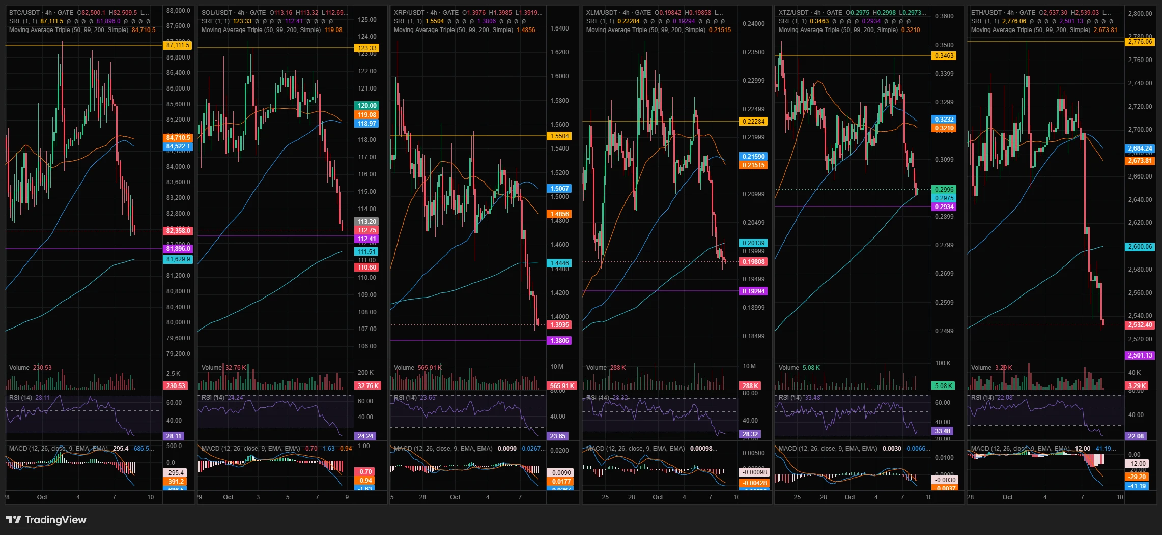Select the purple 2,501.13 price label

1140,355
